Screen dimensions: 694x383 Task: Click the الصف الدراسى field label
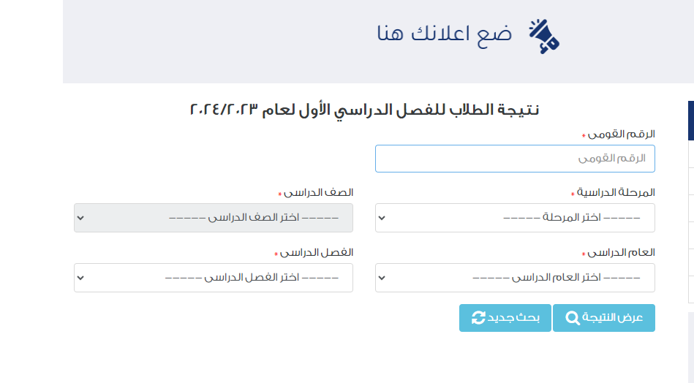(318, 193)
